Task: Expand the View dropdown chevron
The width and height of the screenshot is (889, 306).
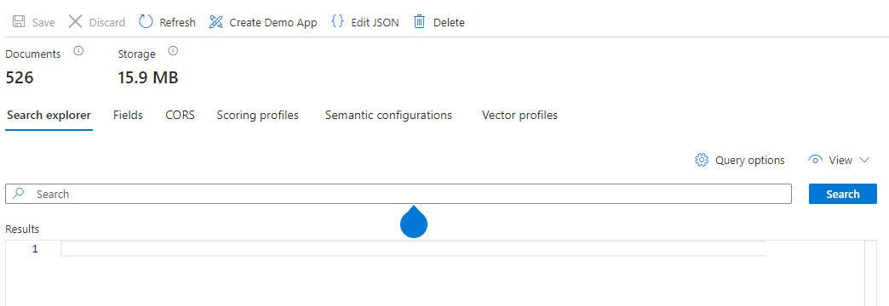Action: coord(864,160)
